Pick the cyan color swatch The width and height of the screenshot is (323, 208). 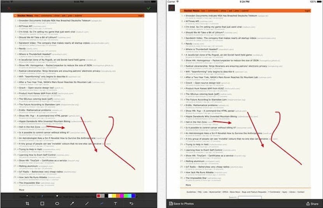pyautogui.click(x=130, y=196)
